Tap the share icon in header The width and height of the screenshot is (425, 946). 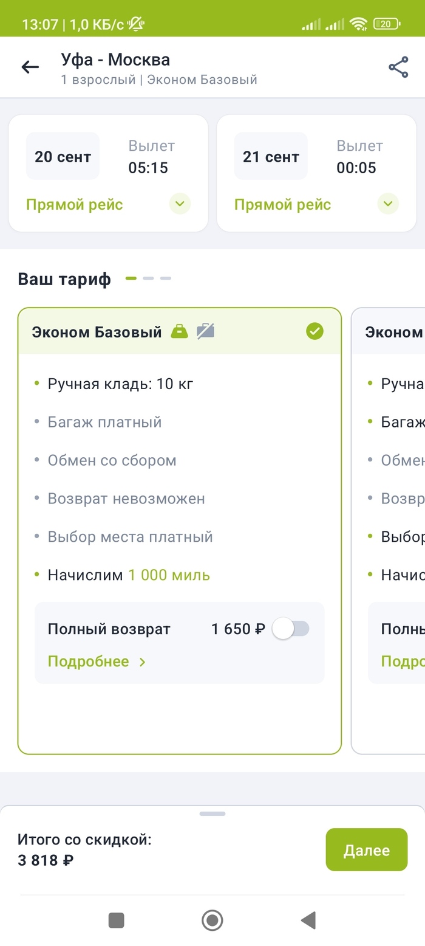398,67
